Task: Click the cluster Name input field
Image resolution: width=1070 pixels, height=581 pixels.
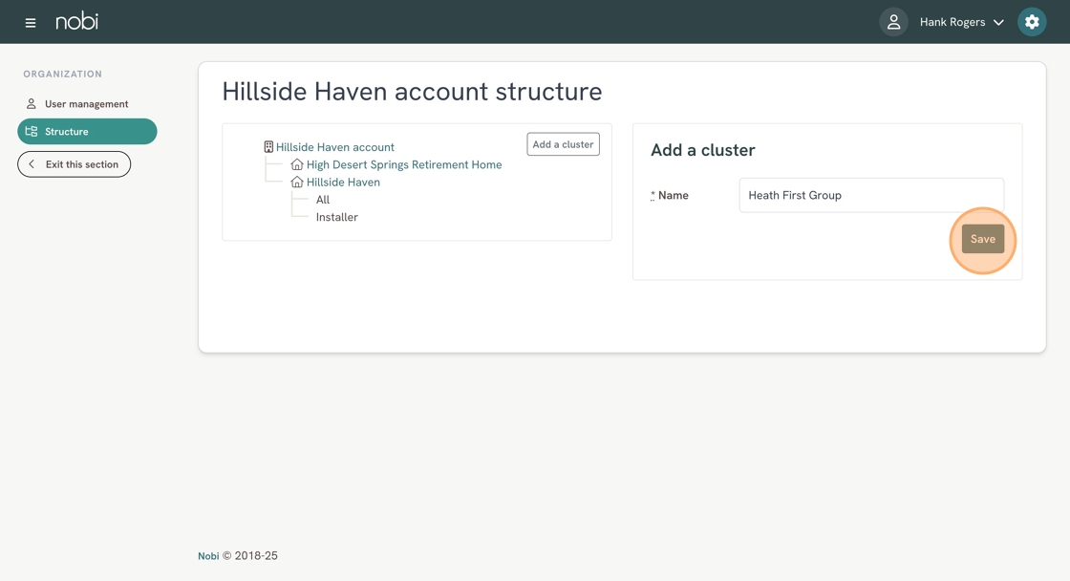Action: (871, 195)
